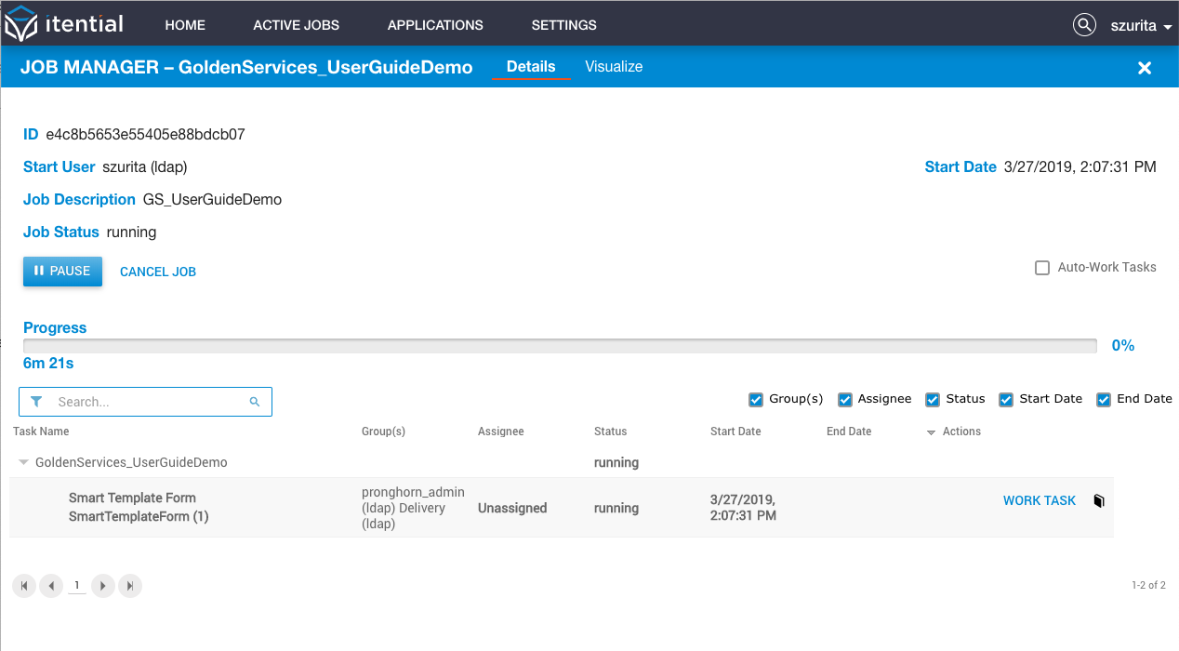Click the 0% progress value
The width and height of the screenshot is (1179, 651).
1123,345
